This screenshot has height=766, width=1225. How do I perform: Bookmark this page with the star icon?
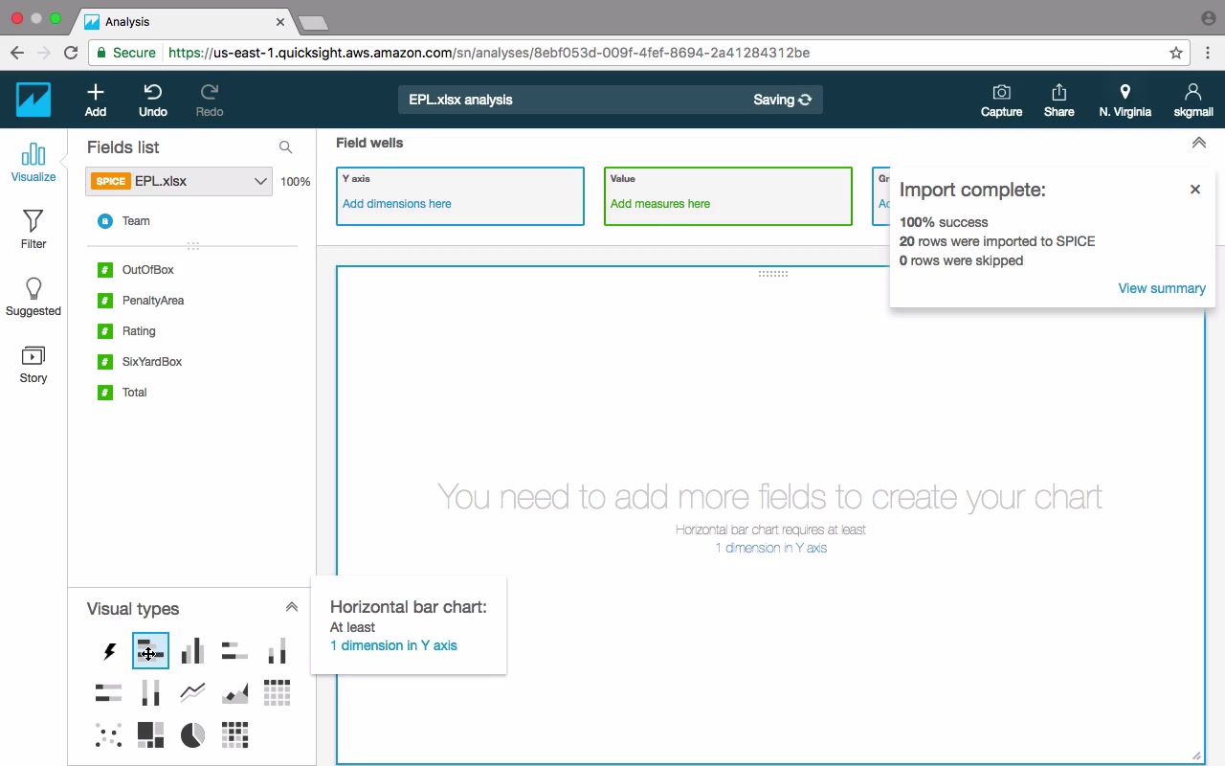coord(1176,53)
